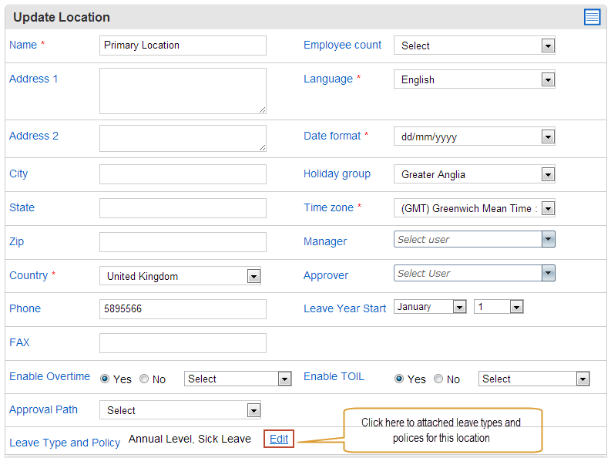Open Leave Year Start month dropdown
The width and height of the screenshot is (611, 458).
[430, 307]
